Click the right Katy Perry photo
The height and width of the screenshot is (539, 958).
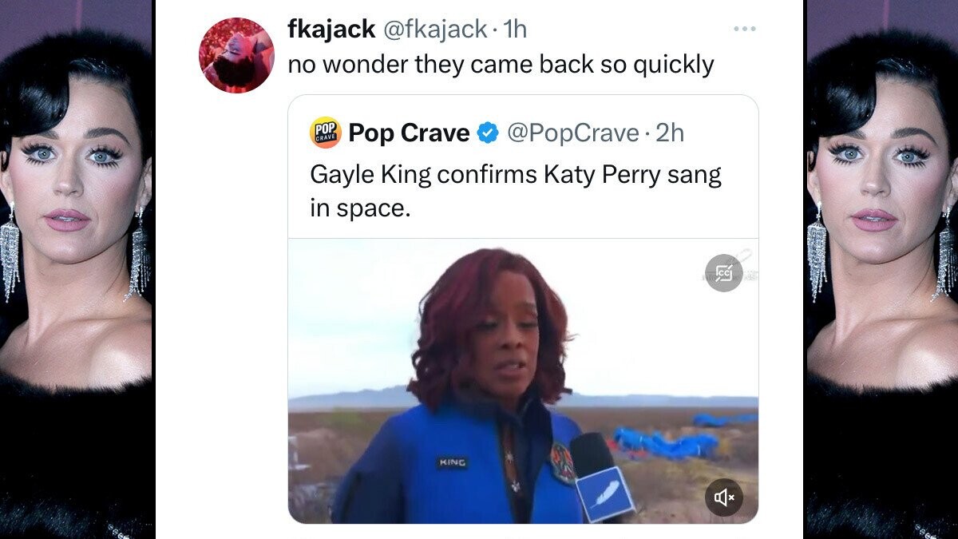(x=881, y=269)
